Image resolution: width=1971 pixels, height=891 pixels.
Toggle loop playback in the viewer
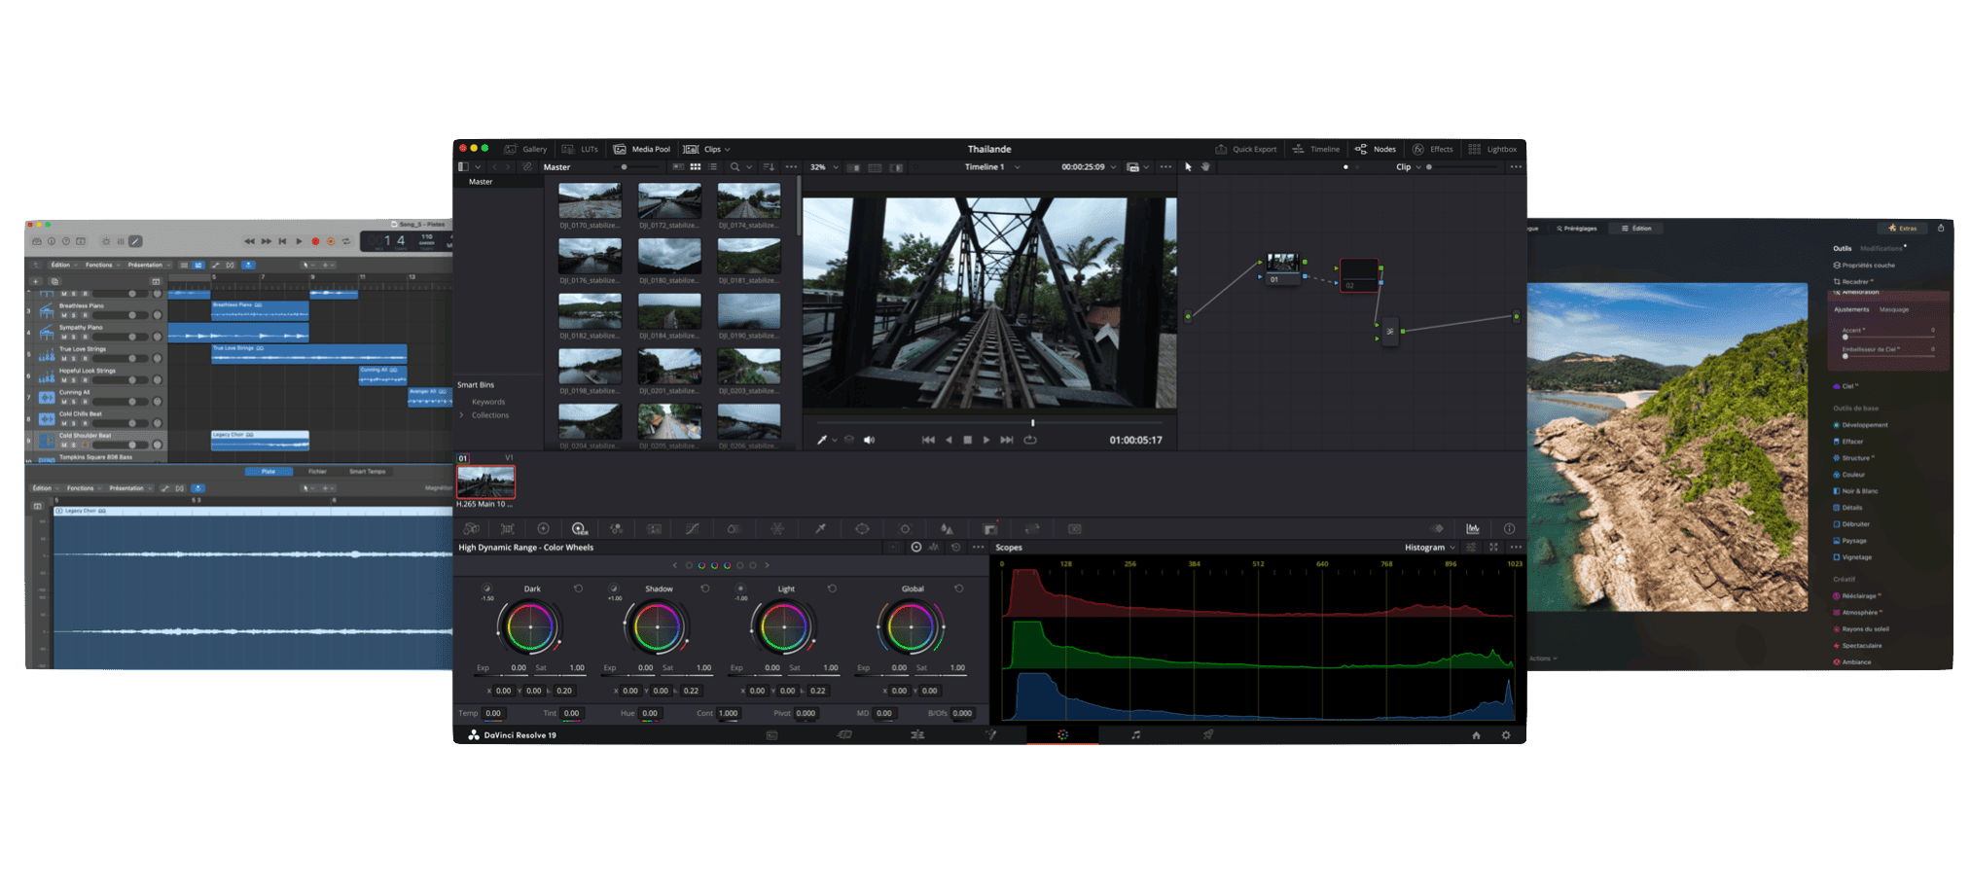(1030, 440)
